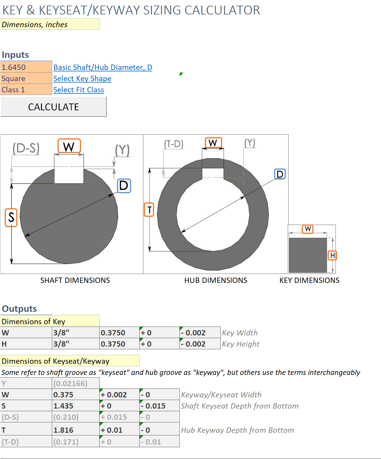Image resolution: width=381 pixels, height=459 pixels.
Task: Select the S row label cell in Outputs
Action: point(26,406)
